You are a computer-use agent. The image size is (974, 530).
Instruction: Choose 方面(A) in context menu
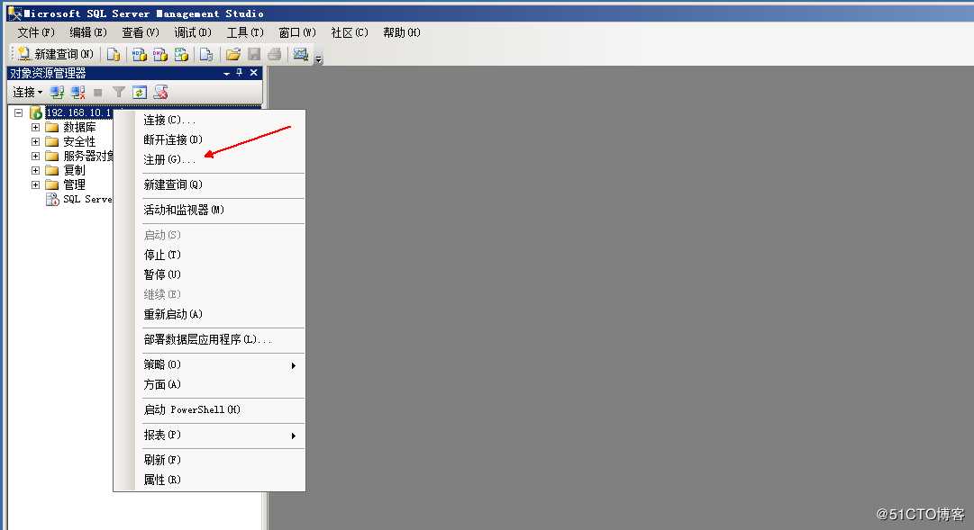(x=209, y=385)
